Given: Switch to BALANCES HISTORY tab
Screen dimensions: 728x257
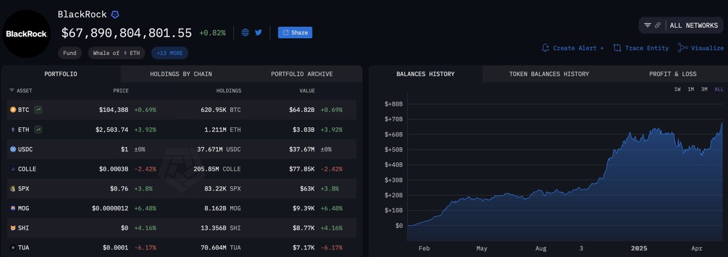Looking at the screenshot, I should tap(425, 74).
